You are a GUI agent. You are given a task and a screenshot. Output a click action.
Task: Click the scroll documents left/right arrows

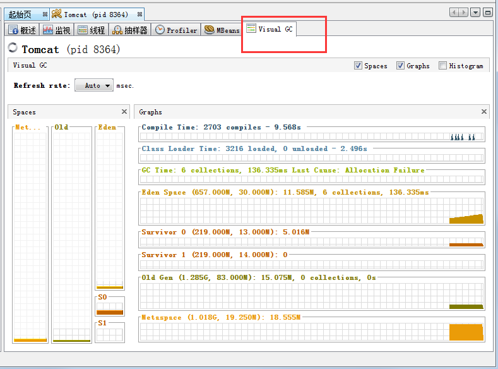[x=459, y=13]
